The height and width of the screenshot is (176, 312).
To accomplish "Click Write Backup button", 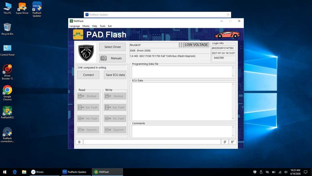I will pyautogui.click(x=115, y=96).
